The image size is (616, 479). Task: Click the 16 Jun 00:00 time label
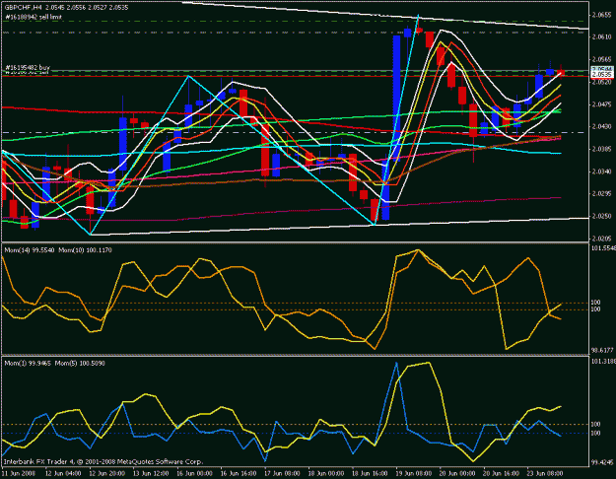click(x=196, y=473)
